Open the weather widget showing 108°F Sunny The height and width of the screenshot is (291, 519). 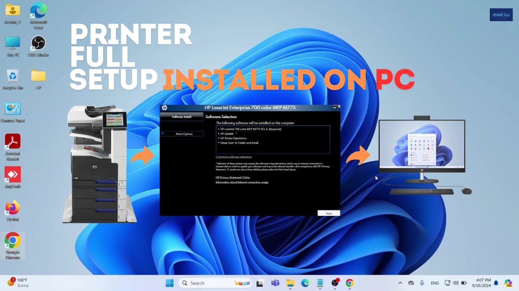coord(18,283)
